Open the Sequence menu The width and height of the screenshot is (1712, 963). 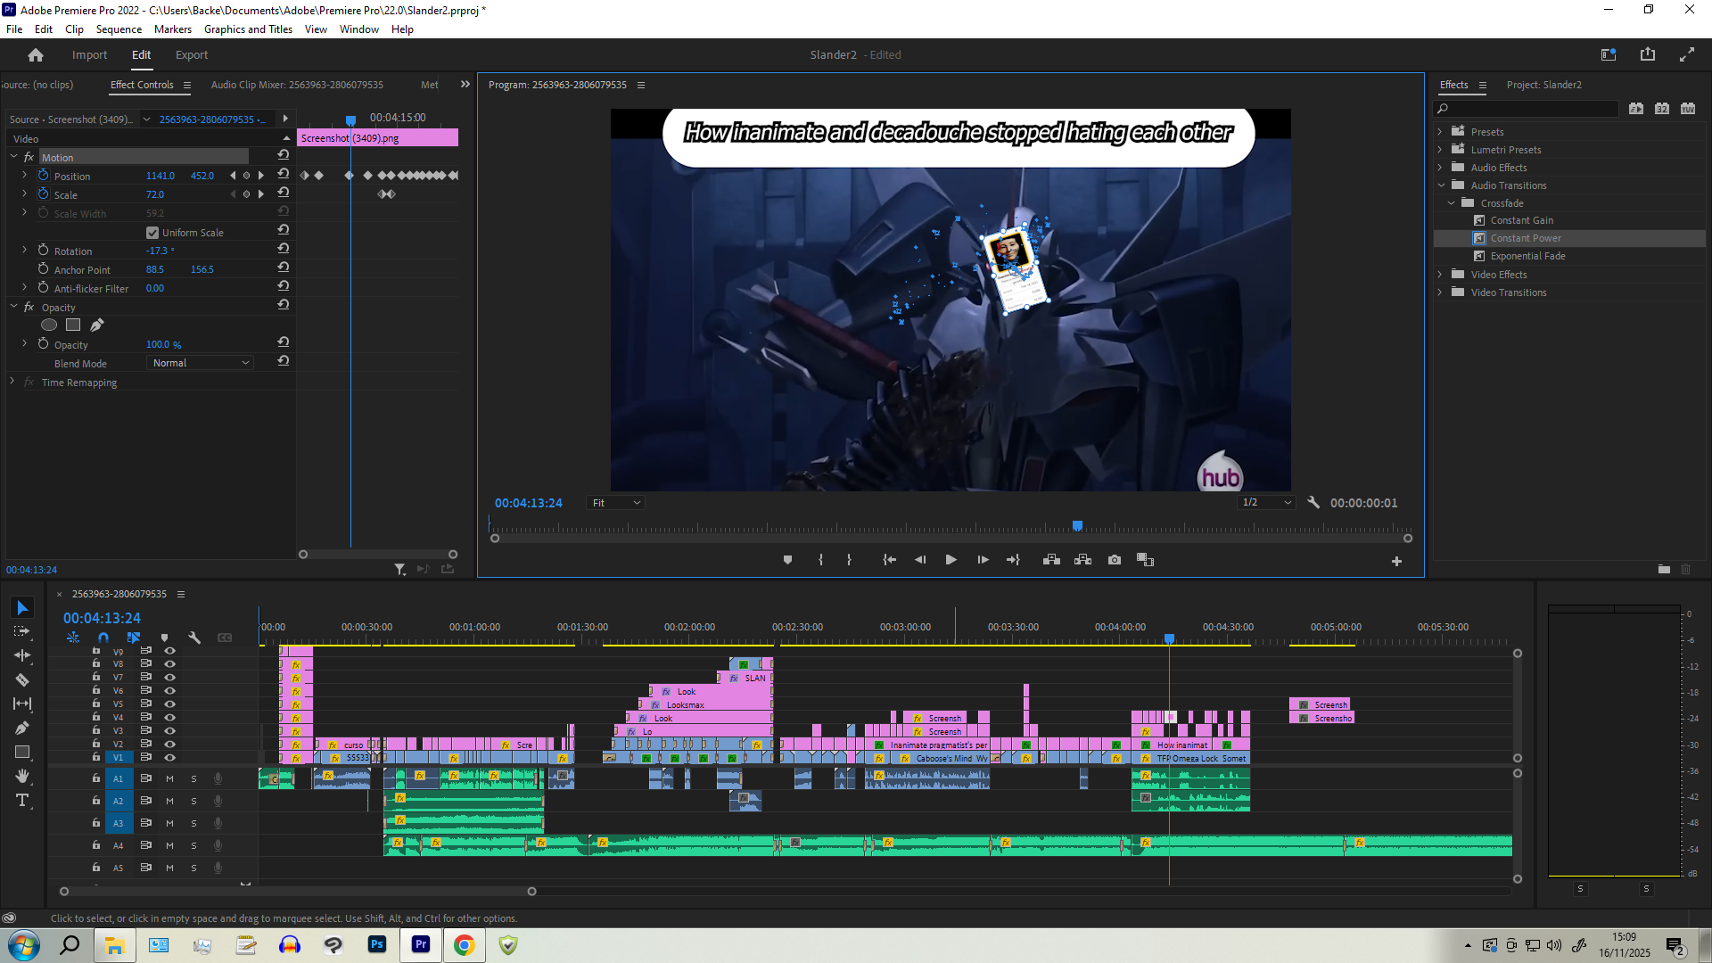(x=119, y=29)
